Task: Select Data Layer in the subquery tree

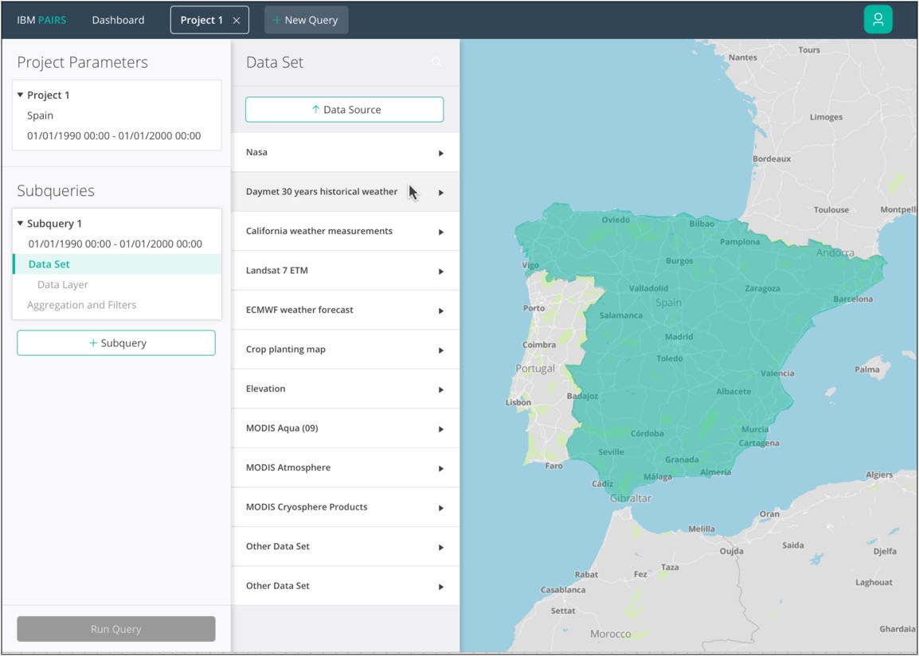Action: coord(62,284)
